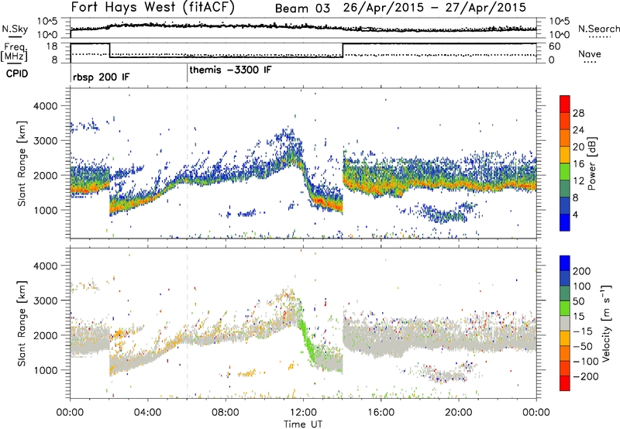Click the '-200' label on the Velocity color bar
The height and width of the screenshot is (429, 620).
585,376
